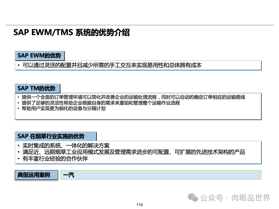This screenshot has height=209, width=279.
Task: Click the slide title SAP EWM/TMS 系统的优势介绍
Action: tap(71, 33)
